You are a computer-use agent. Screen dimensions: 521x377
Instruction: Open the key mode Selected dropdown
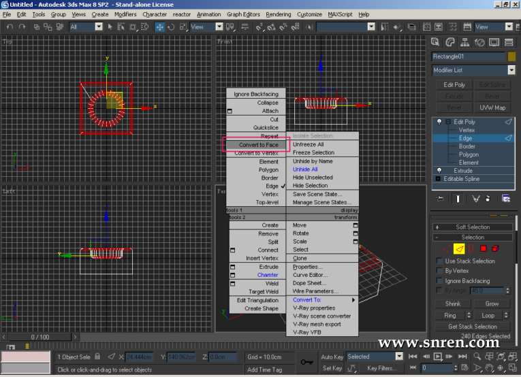[399, 357]
